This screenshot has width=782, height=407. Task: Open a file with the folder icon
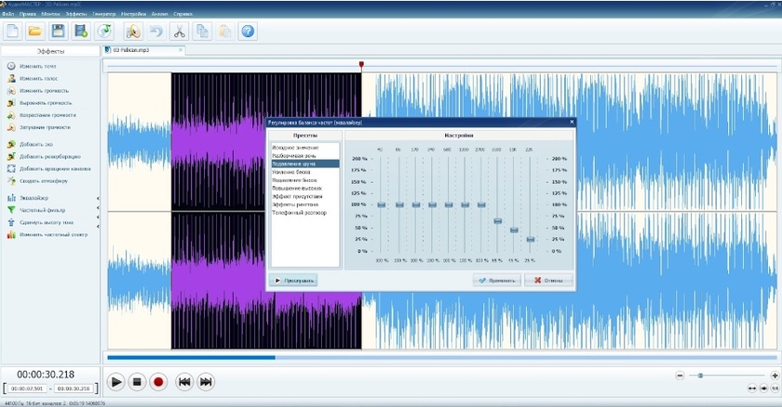point(35,32)
